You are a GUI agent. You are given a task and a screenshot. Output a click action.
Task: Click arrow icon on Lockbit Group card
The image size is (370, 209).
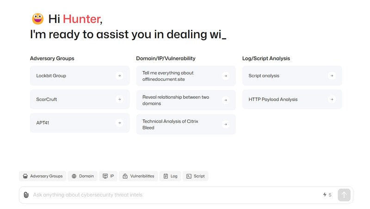(x=119, y=76)
